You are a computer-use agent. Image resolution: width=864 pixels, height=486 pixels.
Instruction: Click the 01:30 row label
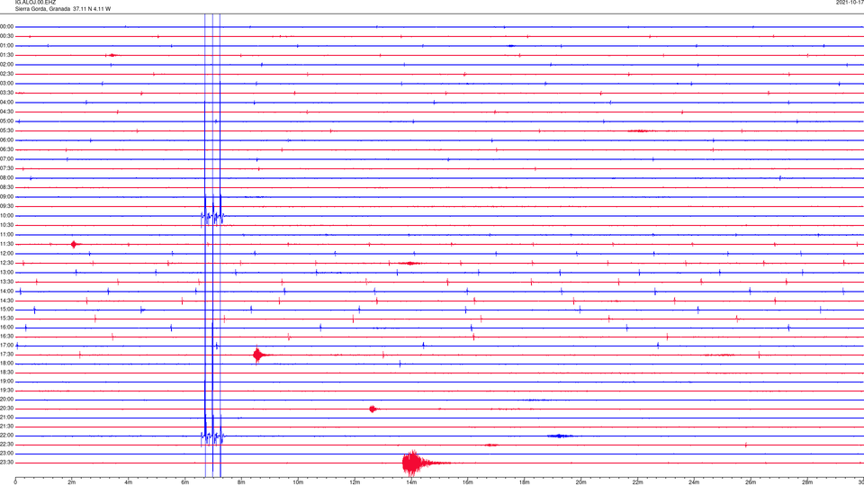pos(7,55)
